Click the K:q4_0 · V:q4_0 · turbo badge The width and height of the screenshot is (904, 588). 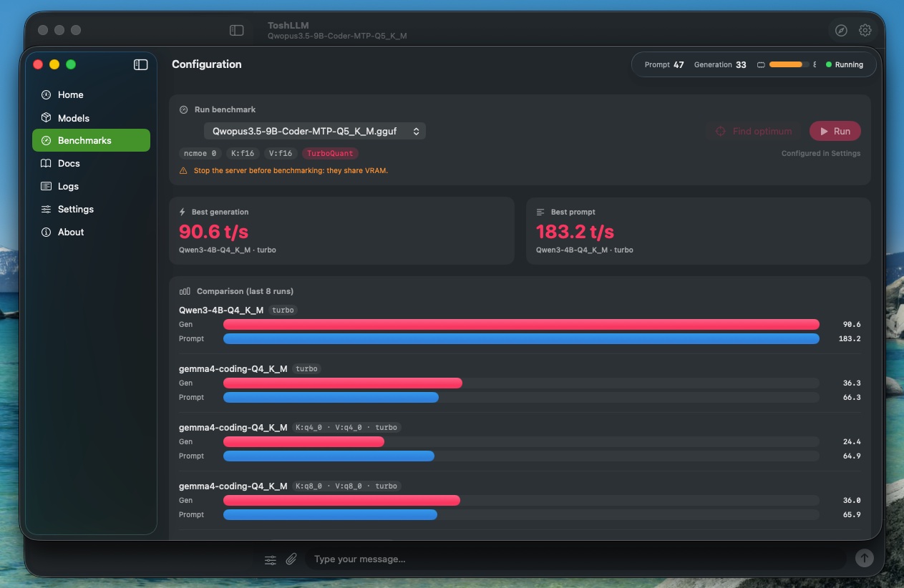pos(346,428)
